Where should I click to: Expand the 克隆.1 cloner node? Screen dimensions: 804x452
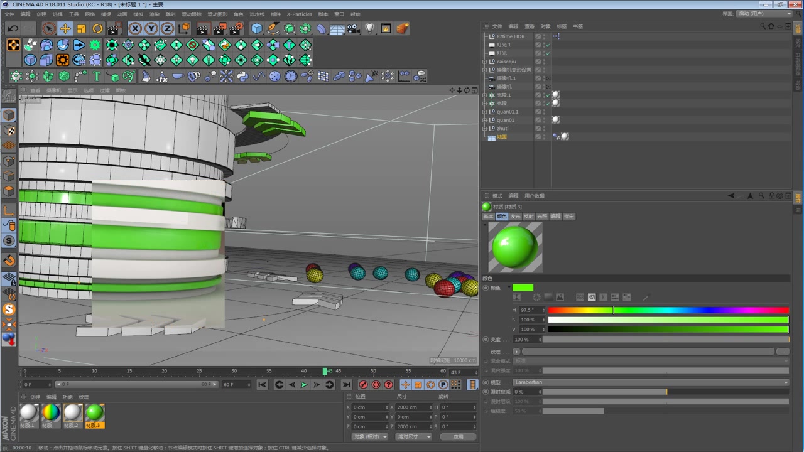point(484,95)
